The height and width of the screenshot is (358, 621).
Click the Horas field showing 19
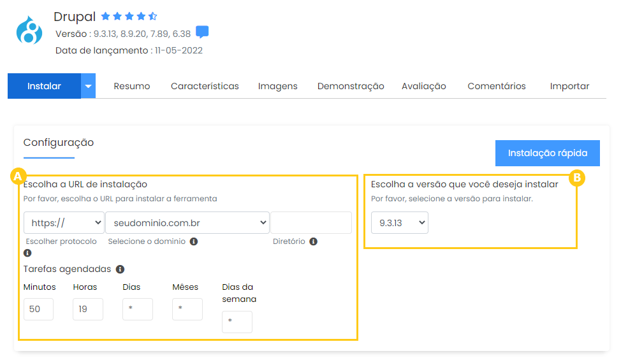[88, 309]
